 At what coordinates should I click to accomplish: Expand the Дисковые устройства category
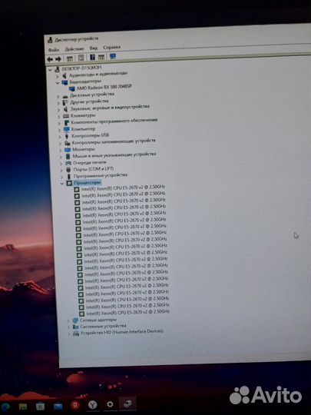tap(58, 97)
